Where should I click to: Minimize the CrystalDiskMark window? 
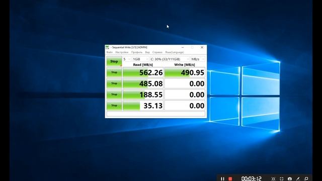pyautogui.click(x=183, y=47)
